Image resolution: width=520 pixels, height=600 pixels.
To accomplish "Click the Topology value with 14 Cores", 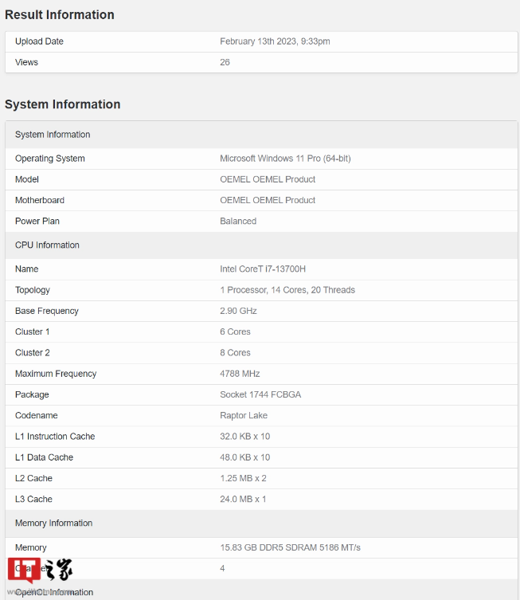I will click(x=287, y=290).
